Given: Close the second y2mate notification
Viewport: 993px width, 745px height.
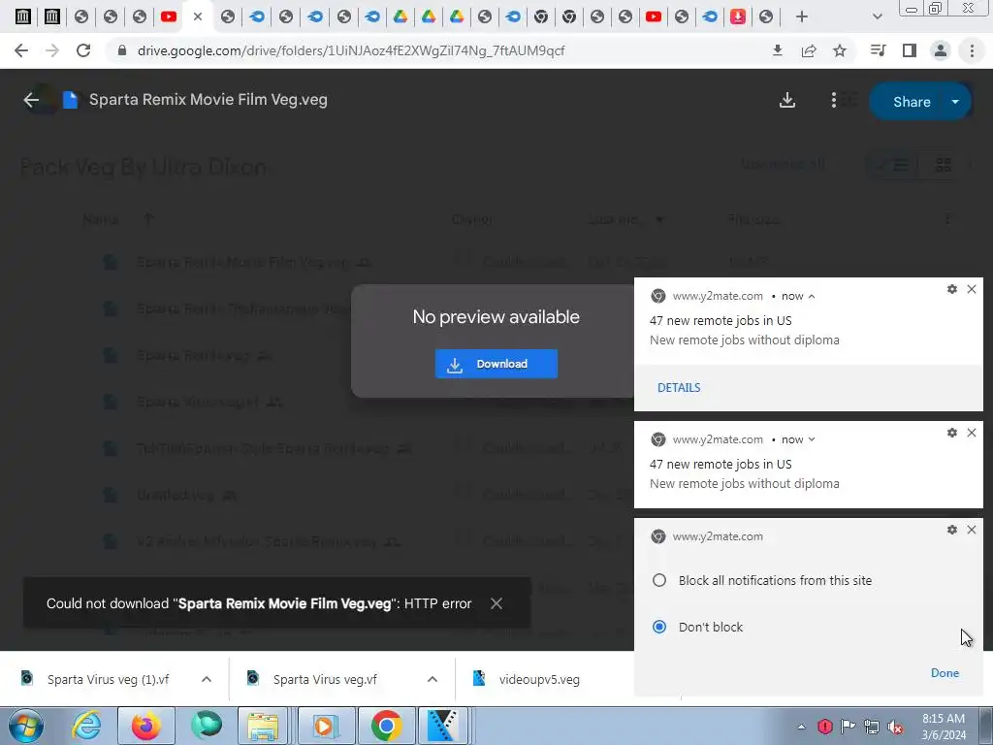Looking at the screenshot, I should point(972,433).
